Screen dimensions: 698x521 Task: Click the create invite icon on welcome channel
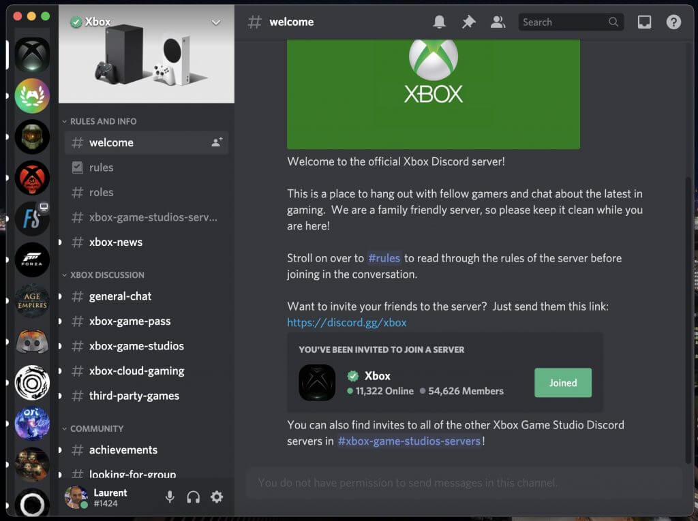click(x=217, y=142)
